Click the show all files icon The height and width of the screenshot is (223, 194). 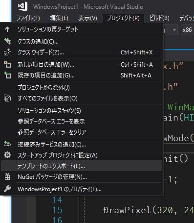point(7,98)
